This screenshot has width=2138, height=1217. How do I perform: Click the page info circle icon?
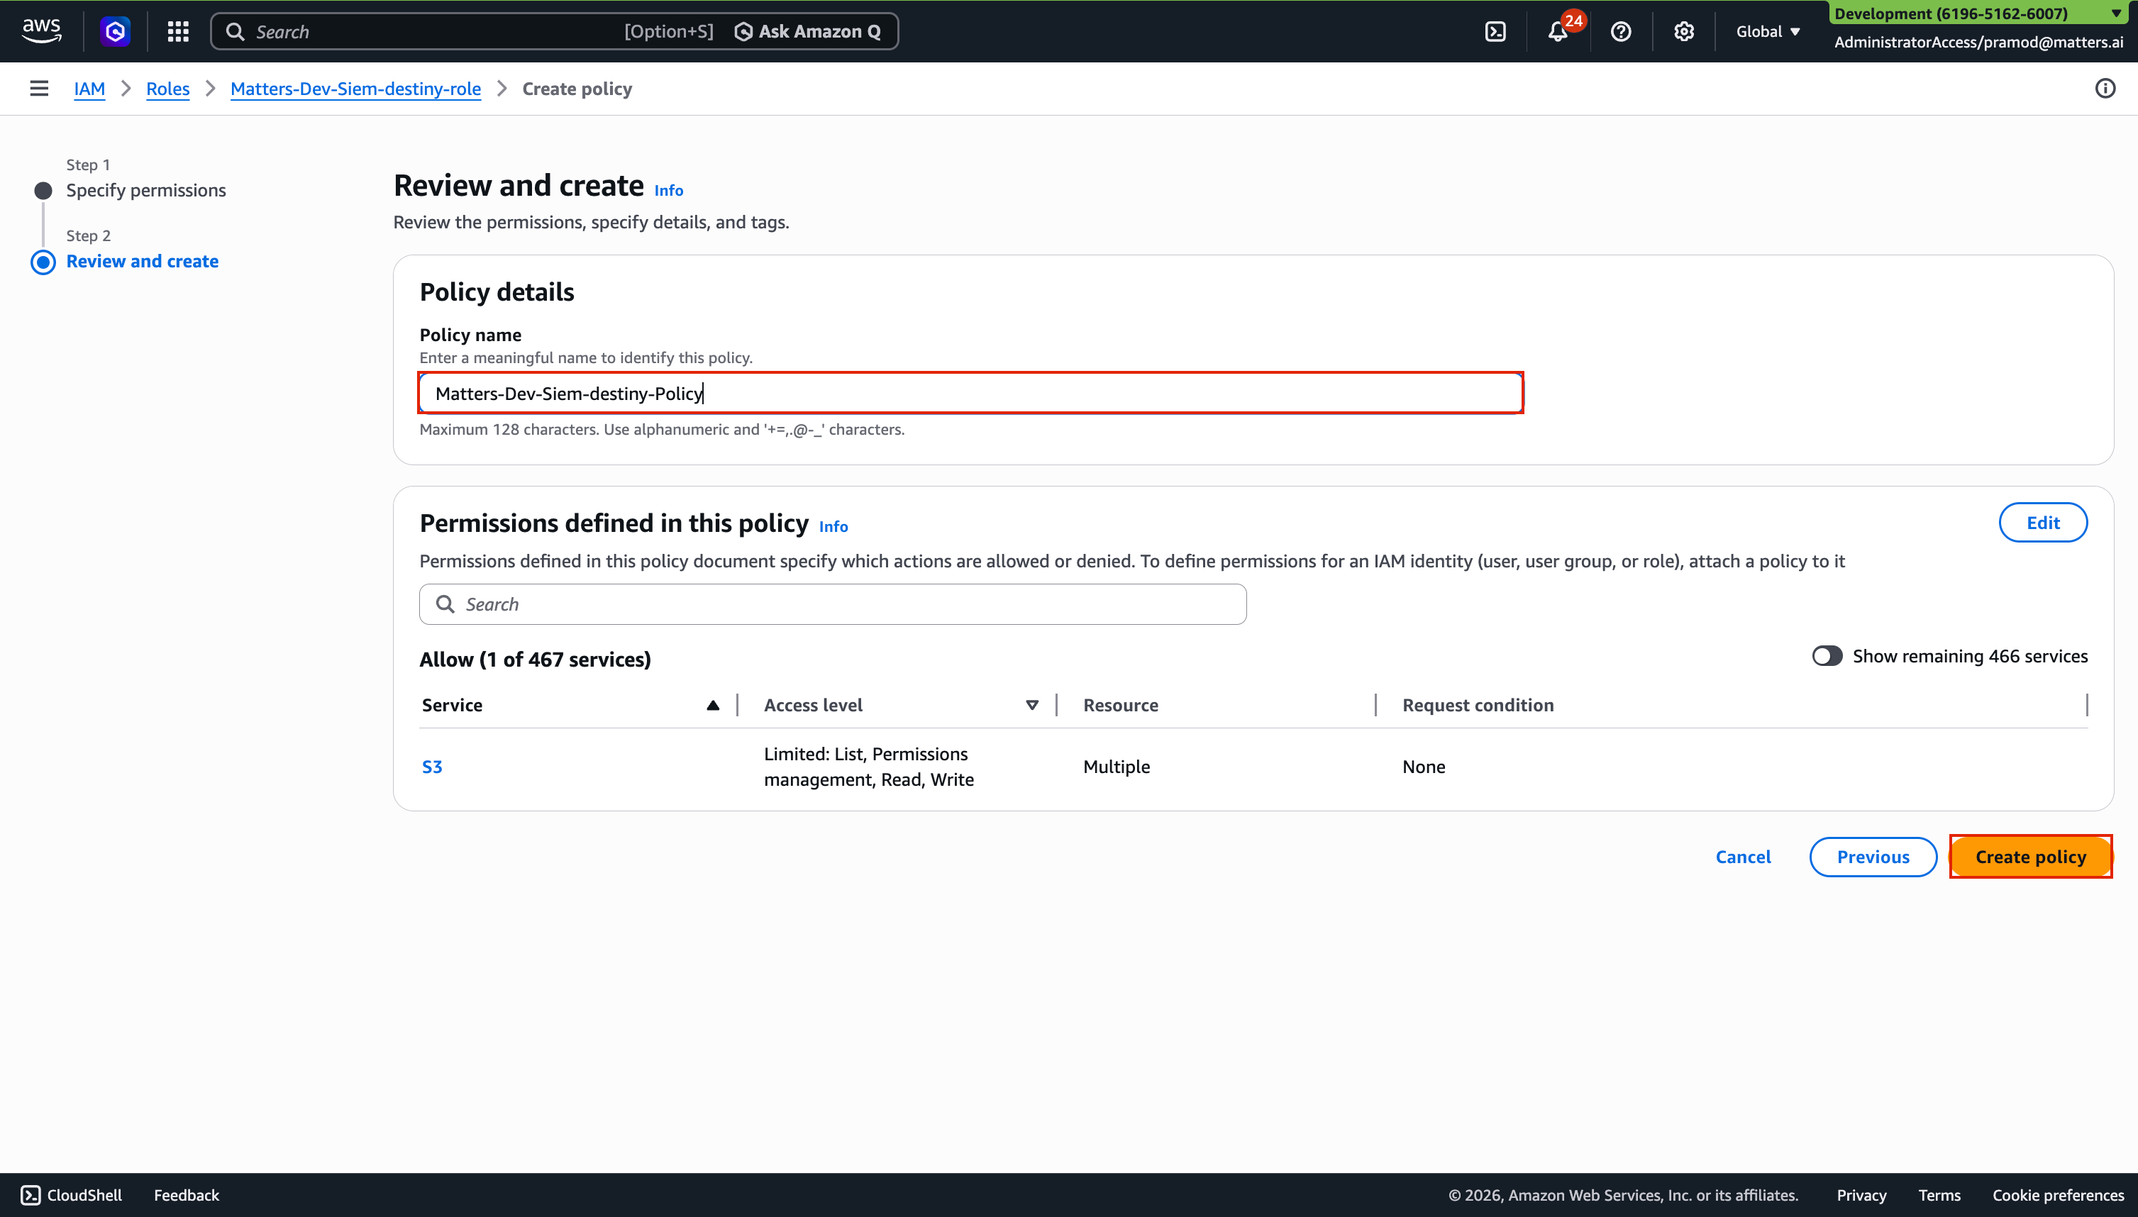2105,89
